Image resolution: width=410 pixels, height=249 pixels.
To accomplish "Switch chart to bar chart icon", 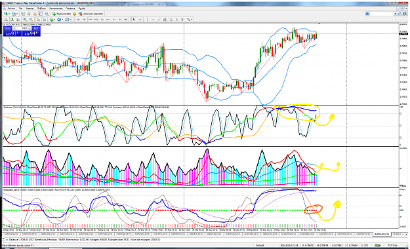I will click(x=6, y=20).
